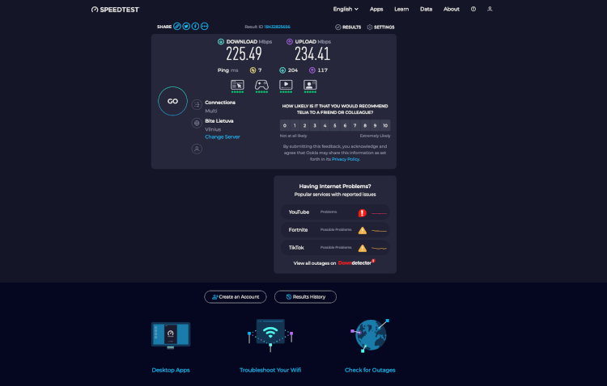Select rating 1 for recommendation
Image resolution: width=607 pixels, height=386 pixels.
[295, 125]
